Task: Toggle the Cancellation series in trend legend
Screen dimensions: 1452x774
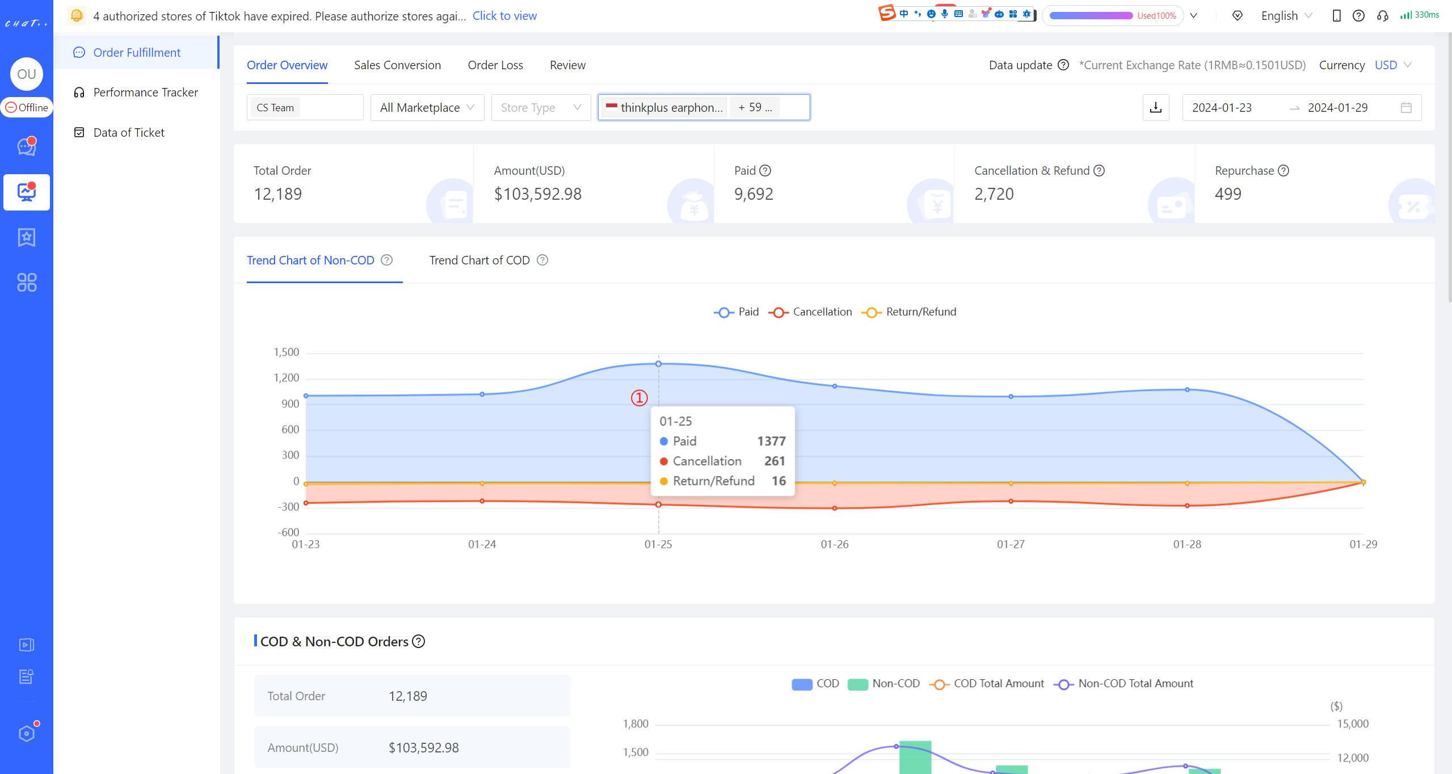Action: 810,312
